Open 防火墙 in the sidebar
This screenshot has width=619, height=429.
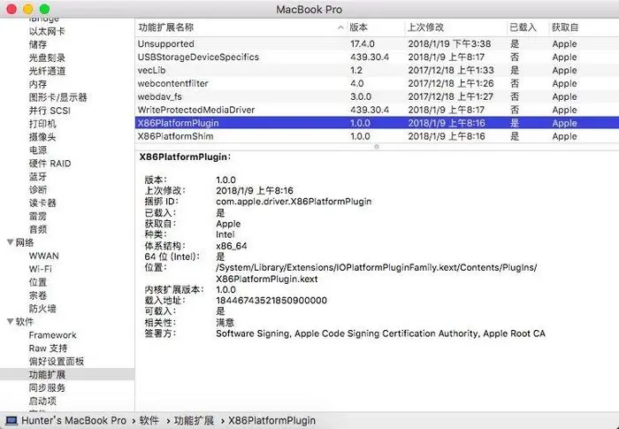coord(42,309)
